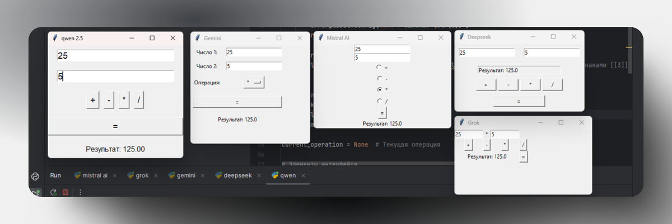Click the + button in Deepseek window
This screenshot has width=672, height=224.
(x=486, y=85)
